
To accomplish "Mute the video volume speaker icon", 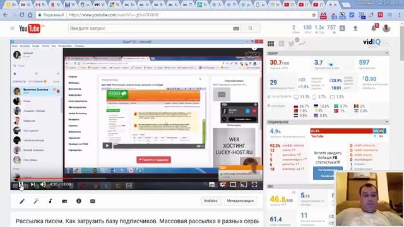I will pos(43,184).
